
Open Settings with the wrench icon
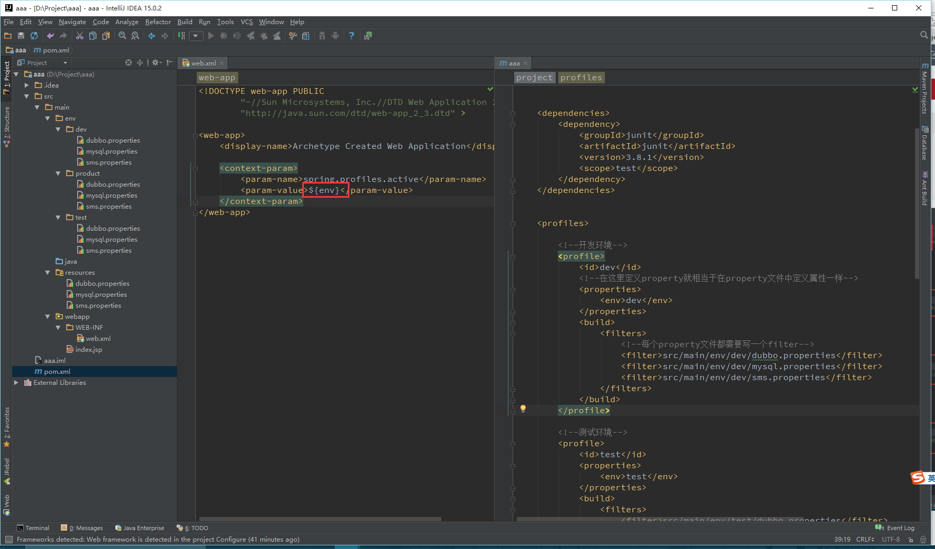pos(293,36)
